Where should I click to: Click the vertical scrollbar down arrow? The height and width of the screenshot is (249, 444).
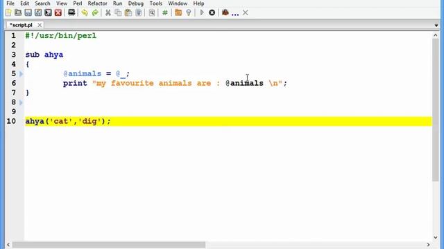pos(435,237)
